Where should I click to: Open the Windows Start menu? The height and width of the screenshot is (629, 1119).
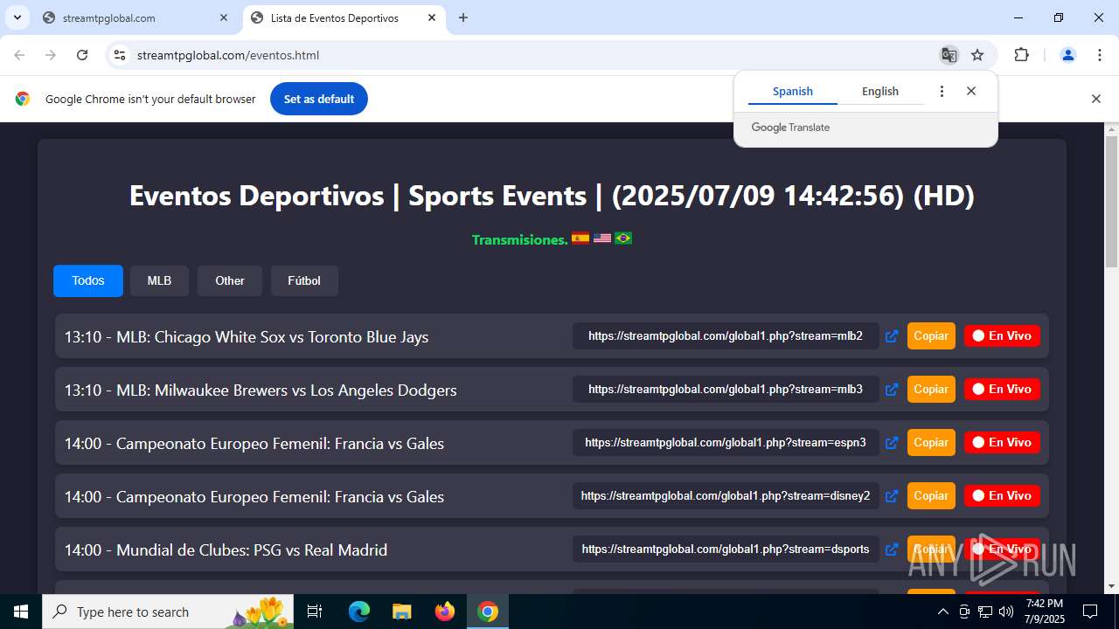pos(21,612)
